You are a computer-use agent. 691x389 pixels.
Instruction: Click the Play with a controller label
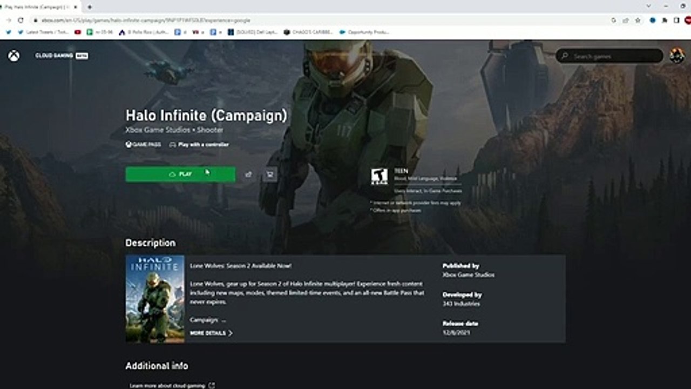[199, 145]
